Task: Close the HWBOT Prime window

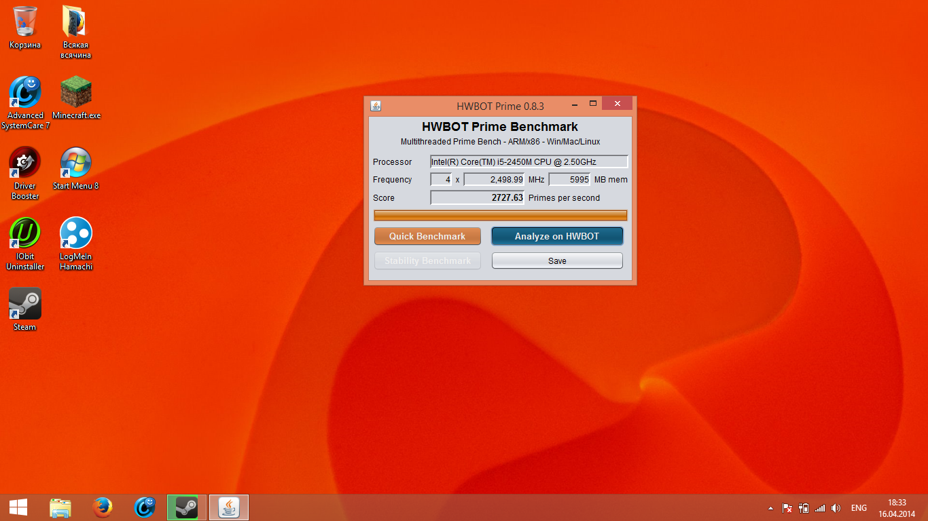Action: click(617, 104)
